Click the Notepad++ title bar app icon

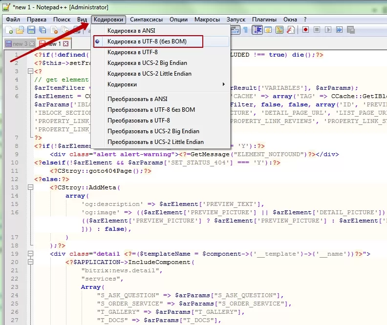6,7
